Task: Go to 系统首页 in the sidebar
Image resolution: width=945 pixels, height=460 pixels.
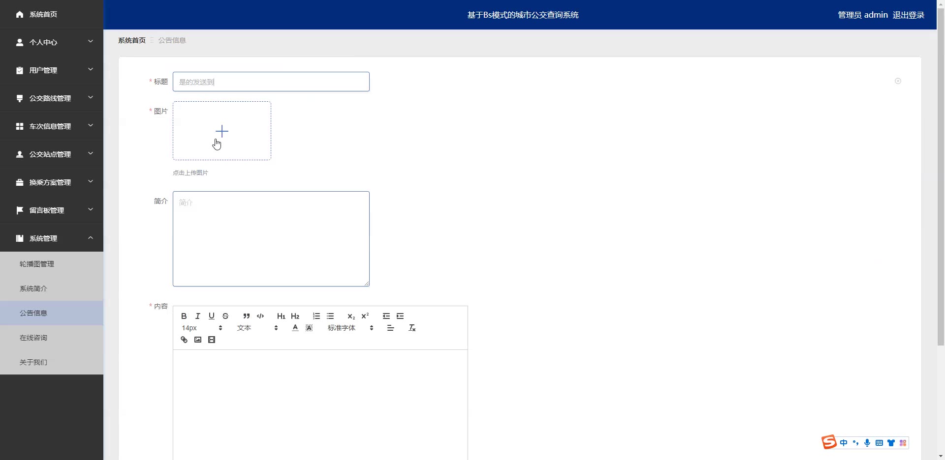Action: (52, 14)
